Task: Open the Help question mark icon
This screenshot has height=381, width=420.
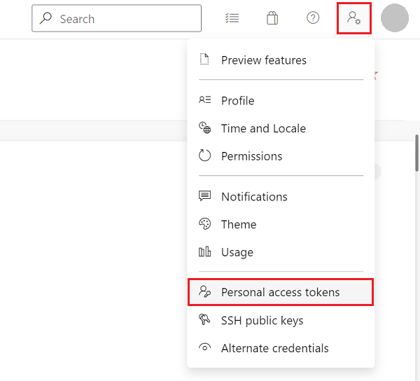Action: (313, 18)
